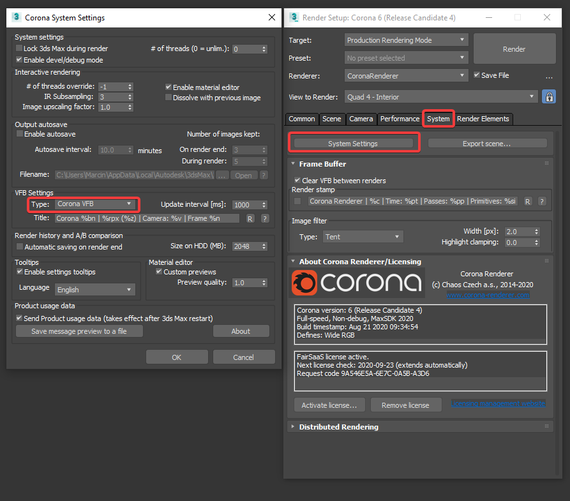This screenshot has width=570, height=501.
Task: Click the lock view icon beside View to Render
Action: click(549, 97)
